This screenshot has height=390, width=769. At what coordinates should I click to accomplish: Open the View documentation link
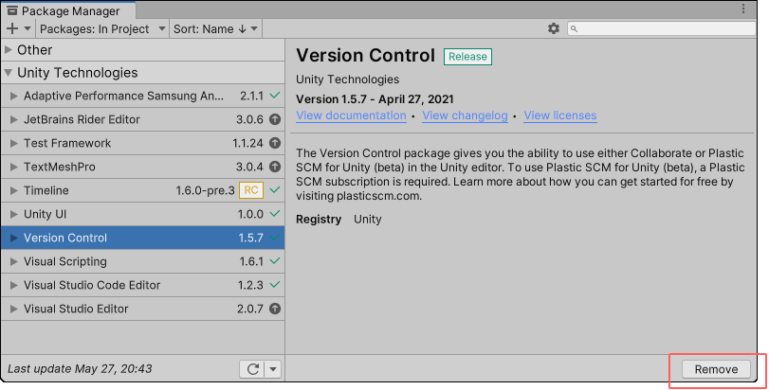tap(351, 115)
